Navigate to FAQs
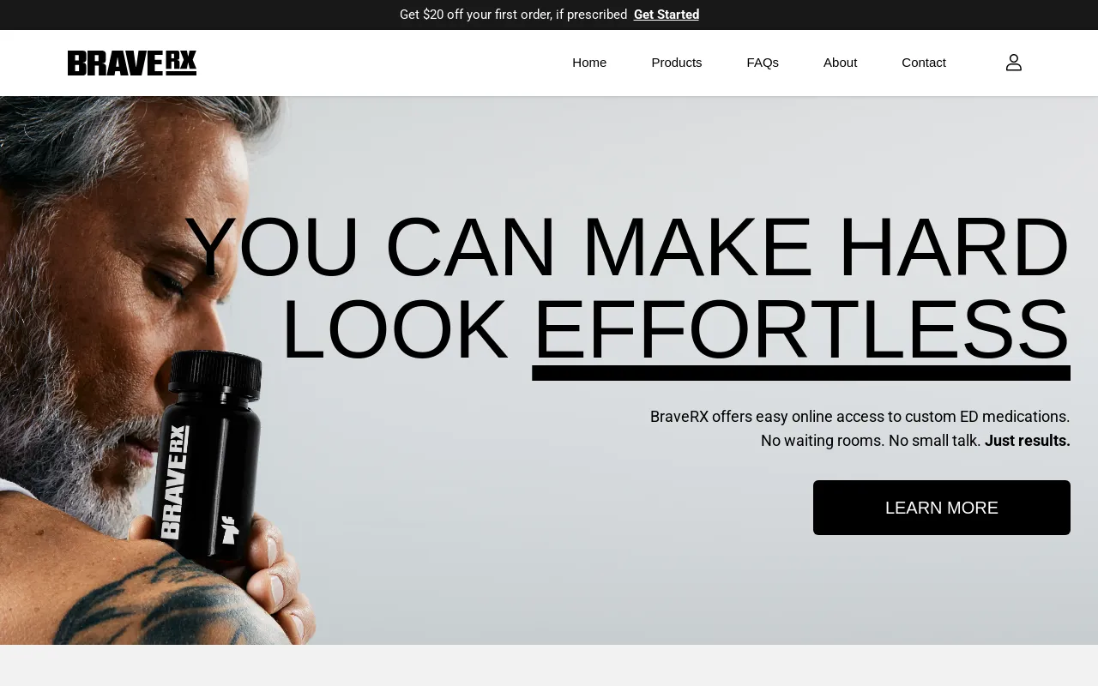This screenshot has height=686, width=1098. click(x=763, y=63)
